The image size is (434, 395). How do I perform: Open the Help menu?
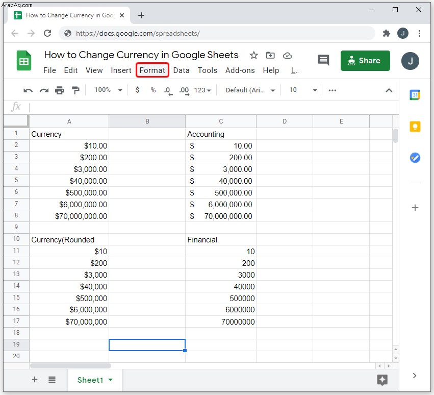271,70
